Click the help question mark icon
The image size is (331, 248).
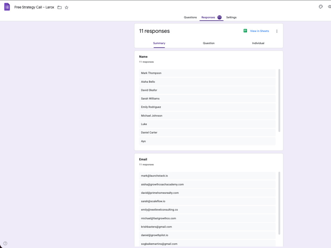pos(5,243)
